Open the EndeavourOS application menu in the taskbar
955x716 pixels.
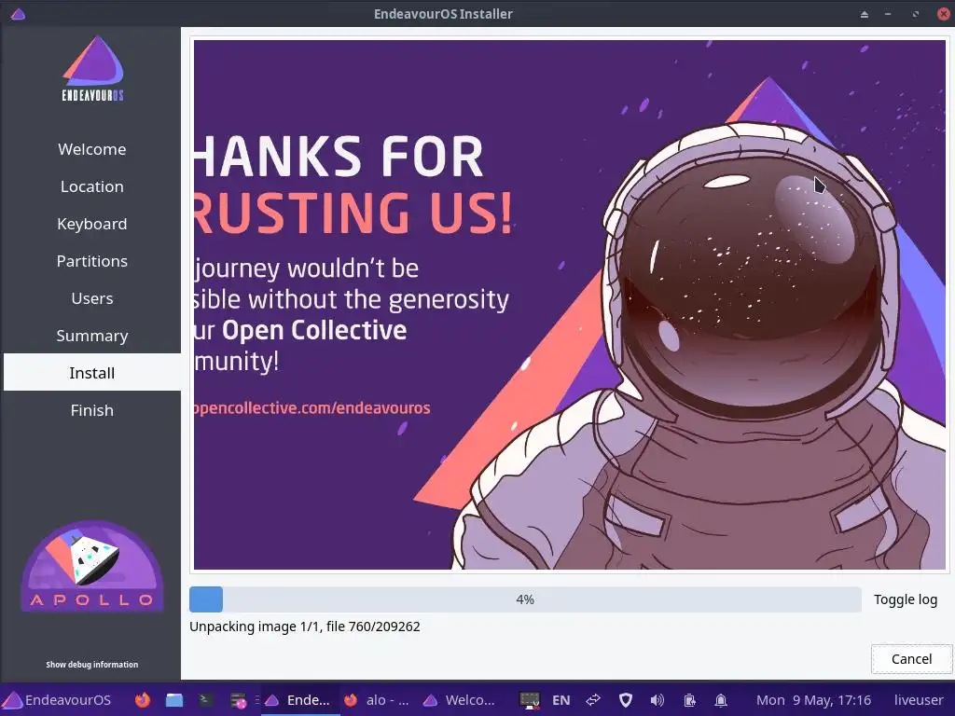(57, 700)
